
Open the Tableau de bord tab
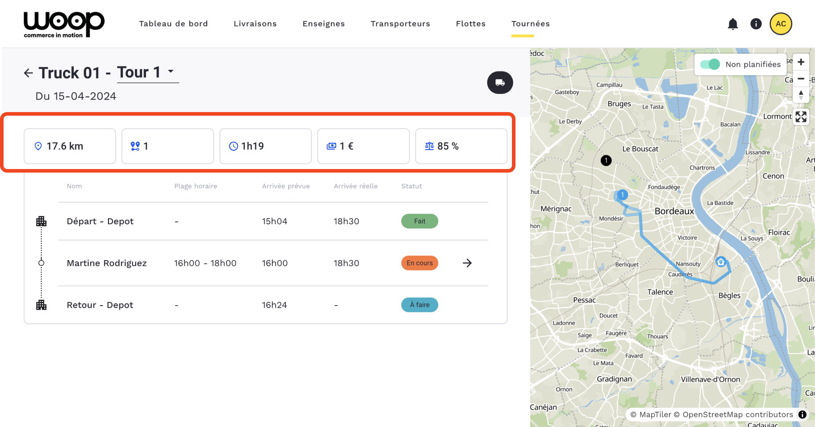[x=173, y=24]
